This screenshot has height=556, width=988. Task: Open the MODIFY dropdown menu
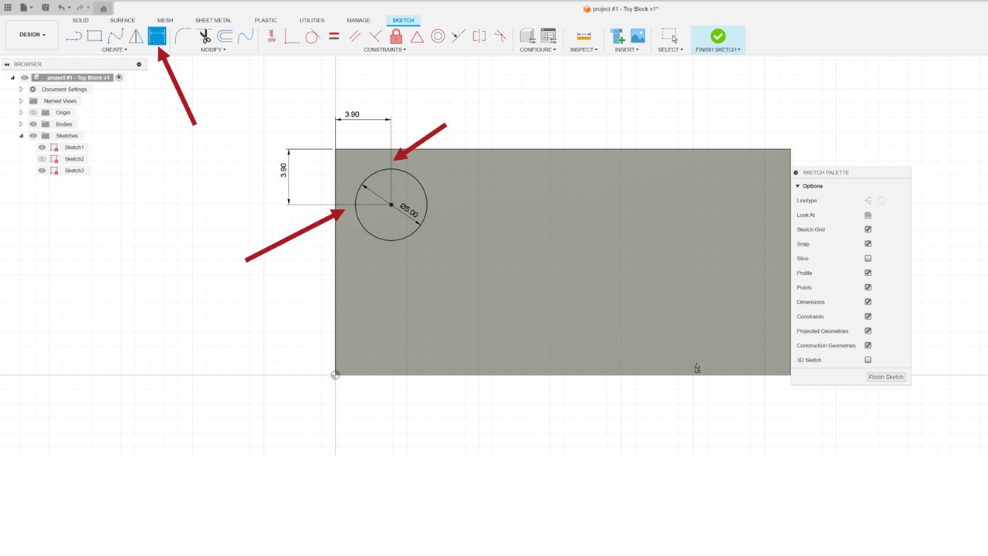tap(213, 49)
